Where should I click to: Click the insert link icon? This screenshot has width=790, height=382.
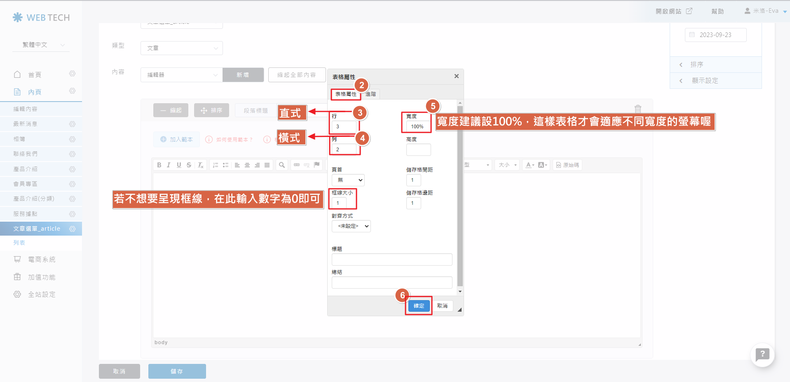297,165
